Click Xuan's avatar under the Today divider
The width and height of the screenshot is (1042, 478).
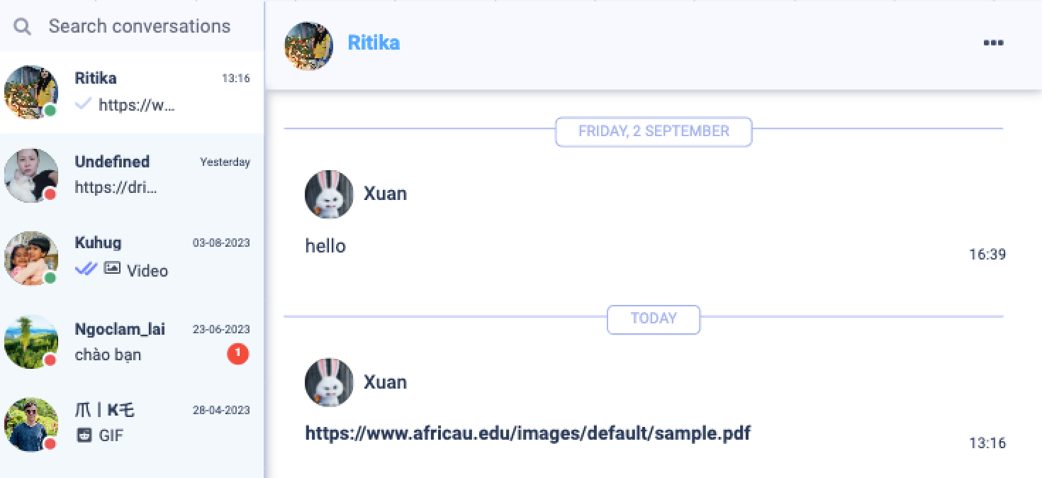tap(329, 382)
